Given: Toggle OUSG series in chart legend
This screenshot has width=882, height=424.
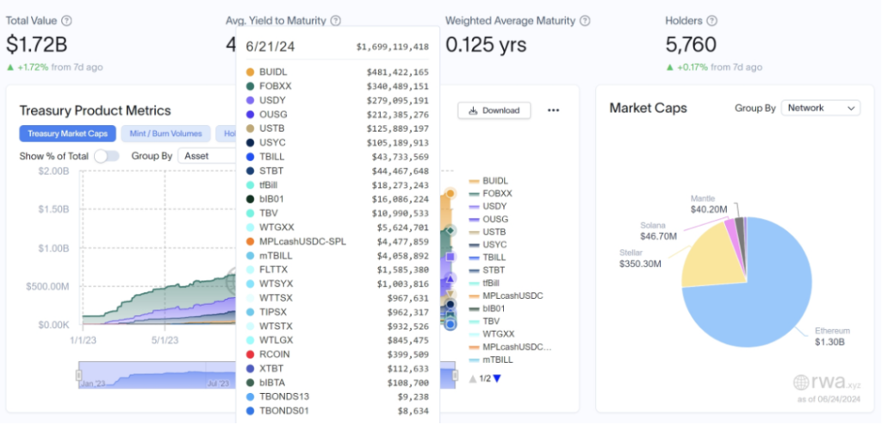Looking at the screenshot, I should [x=488, y=219].
